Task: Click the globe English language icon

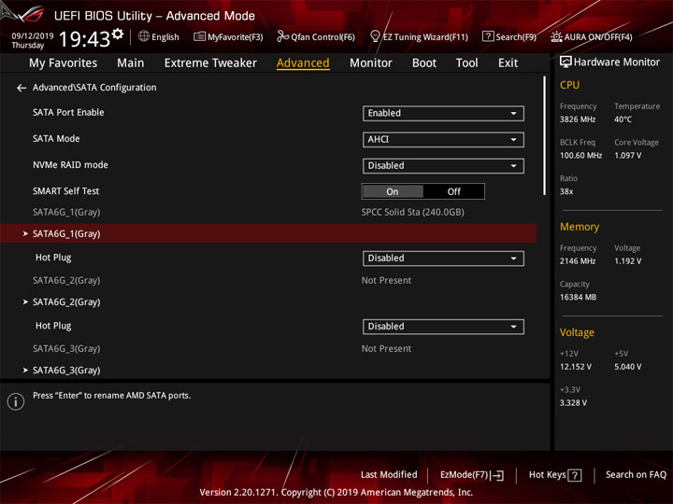Action: pyautogui.click(x=144, y=36)
